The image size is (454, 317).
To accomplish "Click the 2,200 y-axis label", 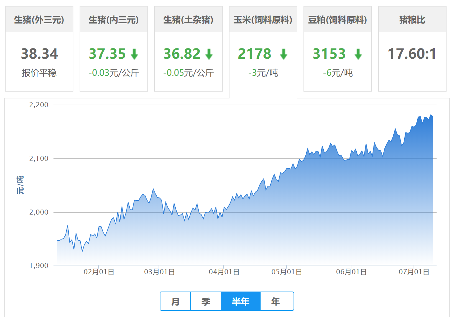I will pos(39,105).
